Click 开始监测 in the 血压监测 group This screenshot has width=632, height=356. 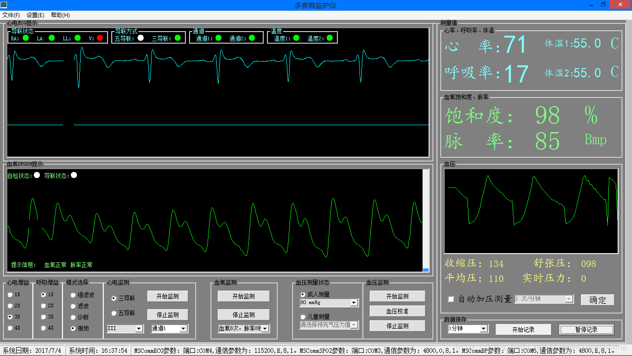(x=398, y=296)
